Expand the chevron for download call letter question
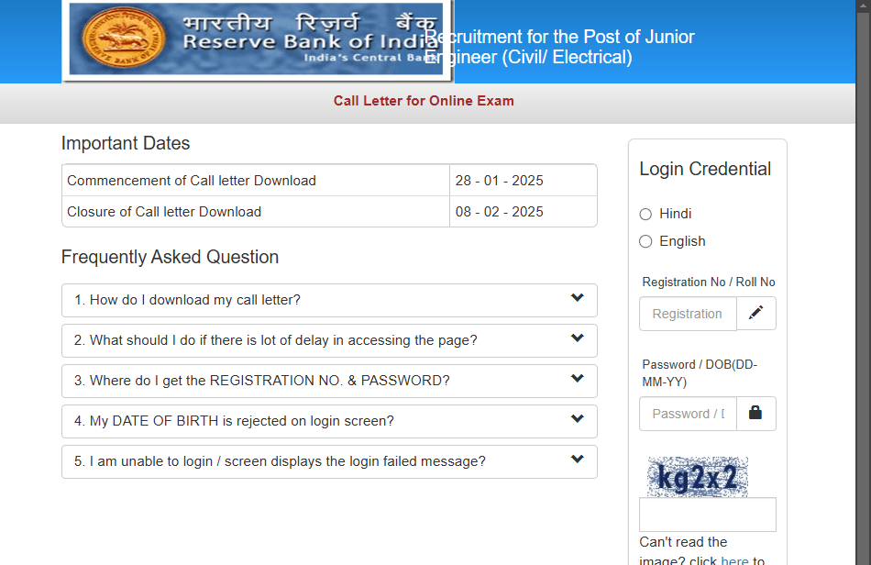The image size is (871, 565). point(577,298)
